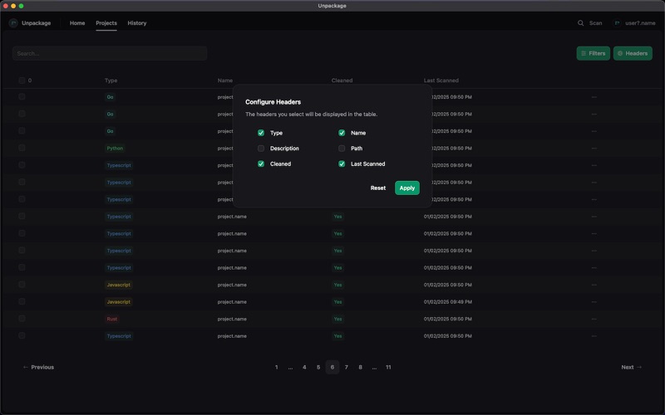Image resolution: width=665 pixels, height=415 pixels.
Task: Focus the Search input field
Action: (x=110, y=53)
